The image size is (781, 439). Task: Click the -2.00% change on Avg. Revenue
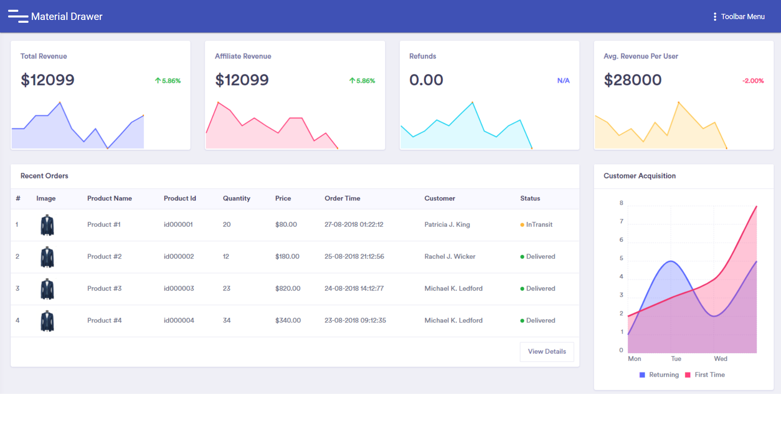(753, 81)
